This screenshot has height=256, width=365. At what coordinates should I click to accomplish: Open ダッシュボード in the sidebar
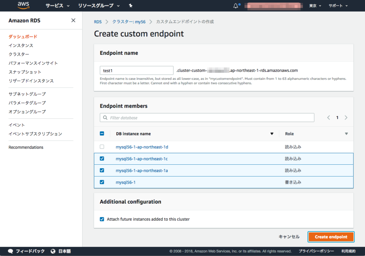tap(23, 37)
